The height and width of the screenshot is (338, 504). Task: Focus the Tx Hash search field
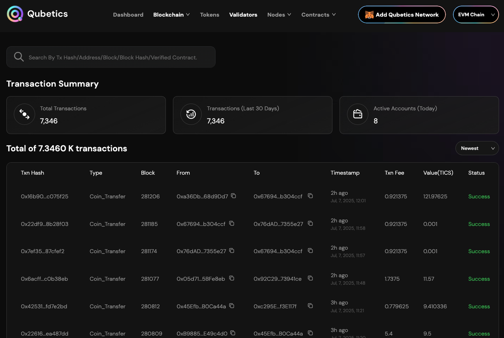[111, 57]
